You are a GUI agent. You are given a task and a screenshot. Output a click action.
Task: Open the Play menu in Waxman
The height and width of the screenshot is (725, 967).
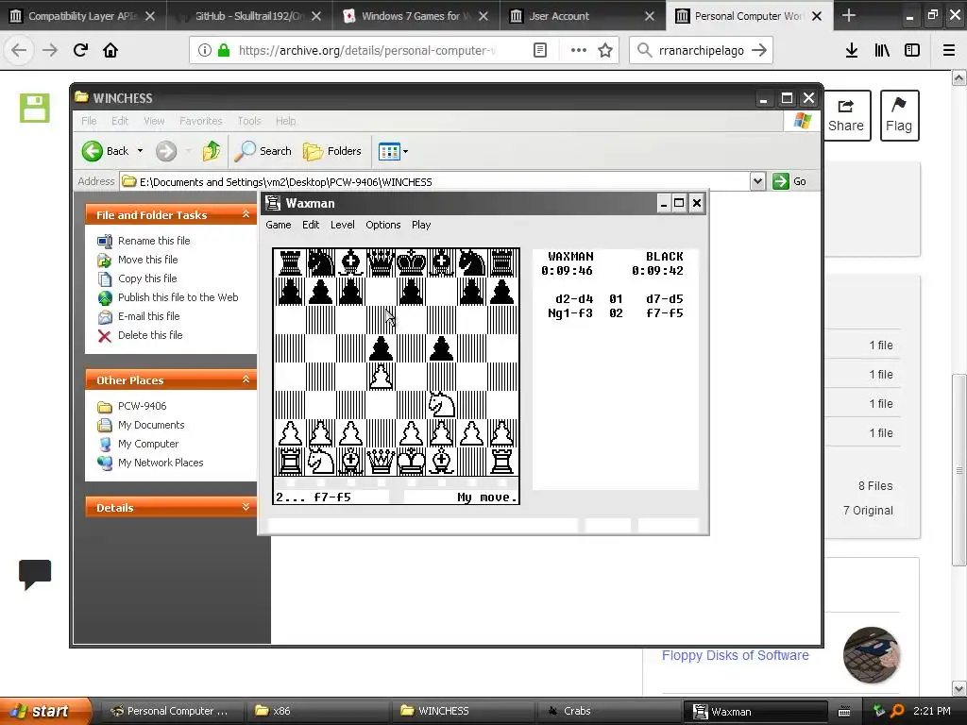tap(421, 225)
